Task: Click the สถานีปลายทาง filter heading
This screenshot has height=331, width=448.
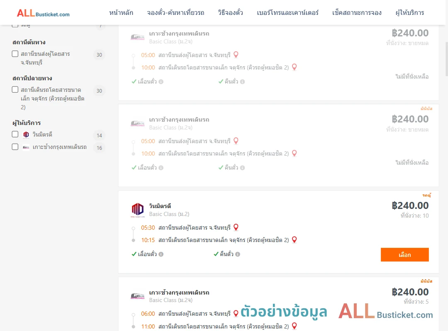Action: click(x=32, y=78)
